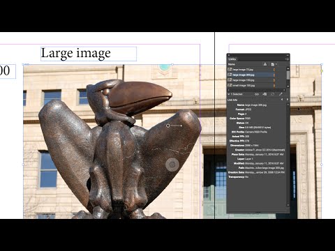
Task: Click the Link Info section label
Action: coord(232,100)
